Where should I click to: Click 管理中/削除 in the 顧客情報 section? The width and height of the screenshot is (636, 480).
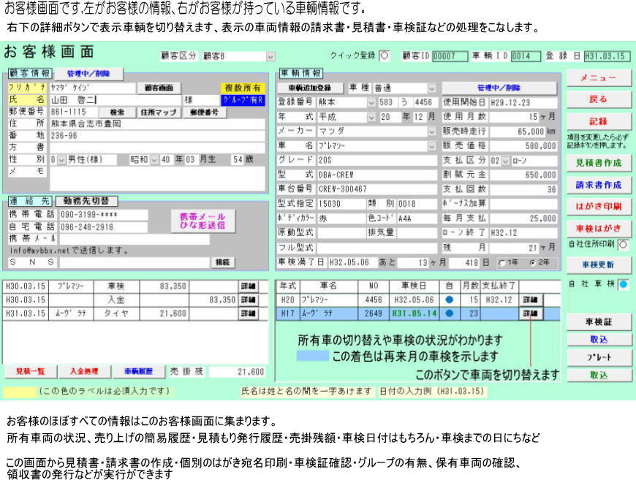click(89, 74)
